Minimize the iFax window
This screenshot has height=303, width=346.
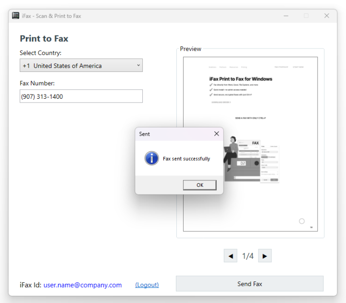[x=286, y=16]
